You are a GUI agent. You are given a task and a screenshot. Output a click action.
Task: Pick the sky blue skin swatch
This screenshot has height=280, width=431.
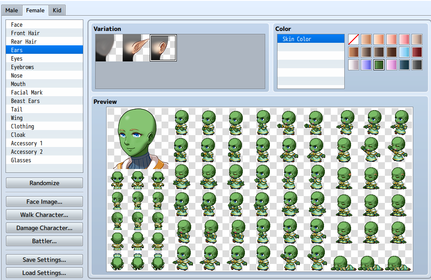[404, 52]
